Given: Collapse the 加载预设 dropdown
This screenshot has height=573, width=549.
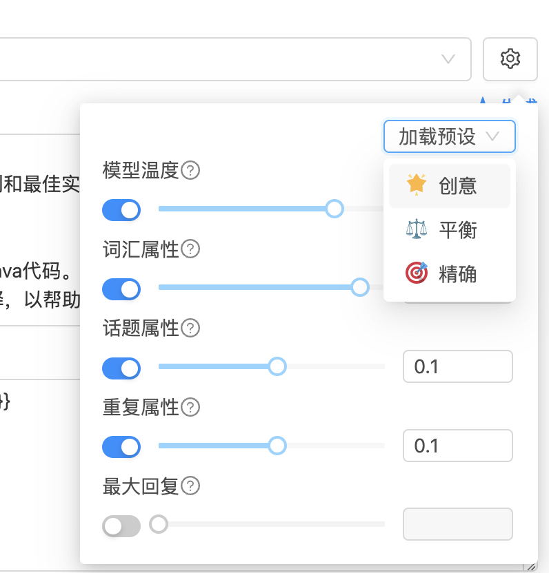Looking at the screenshot, I should tap(449, 136).
